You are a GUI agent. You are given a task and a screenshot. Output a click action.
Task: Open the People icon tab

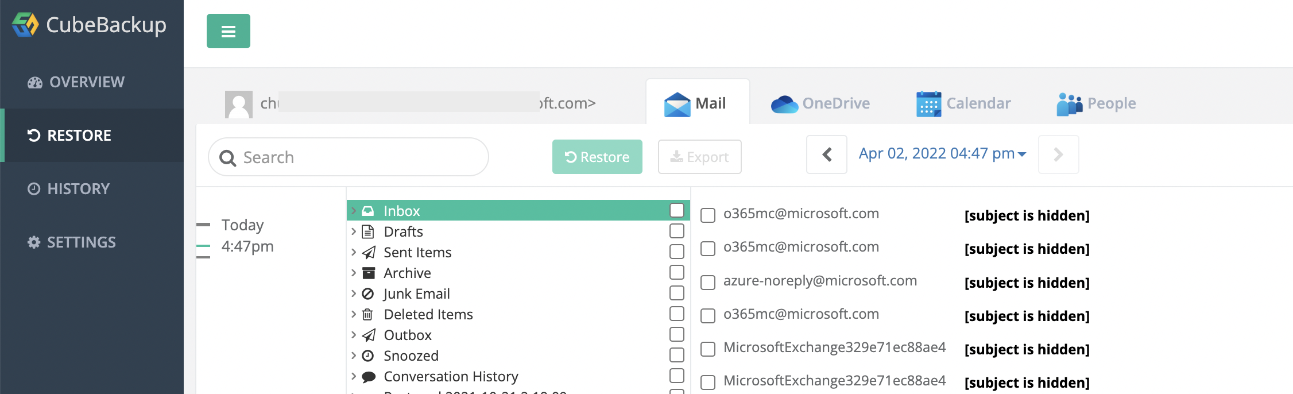[1069, 104]
